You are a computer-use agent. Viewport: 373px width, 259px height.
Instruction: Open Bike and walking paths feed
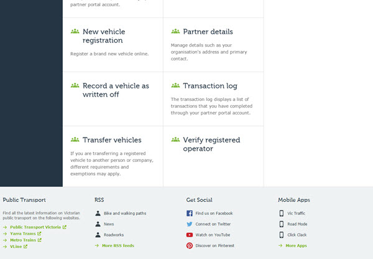[125, 213]
